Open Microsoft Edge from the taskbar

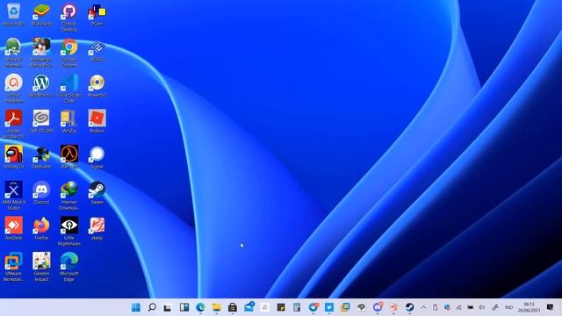200,307
